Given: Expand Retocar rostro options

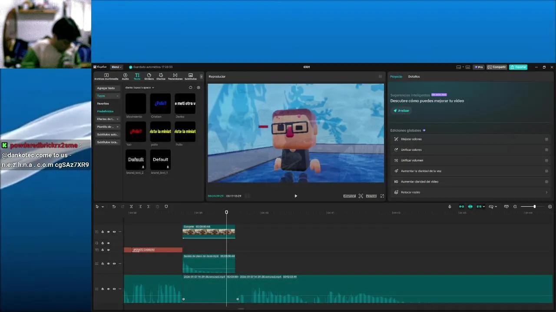Looking at the screenshot, I should click(x=546, y=192).
